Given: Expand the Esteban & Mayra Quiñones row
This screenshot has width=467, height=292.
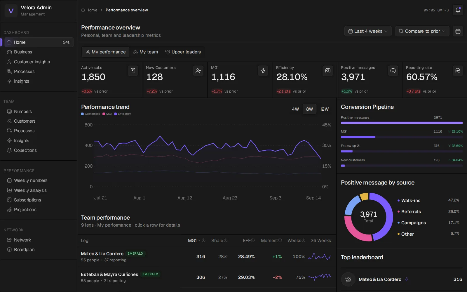Looking at the screenshot, I should tap(207, 277).
